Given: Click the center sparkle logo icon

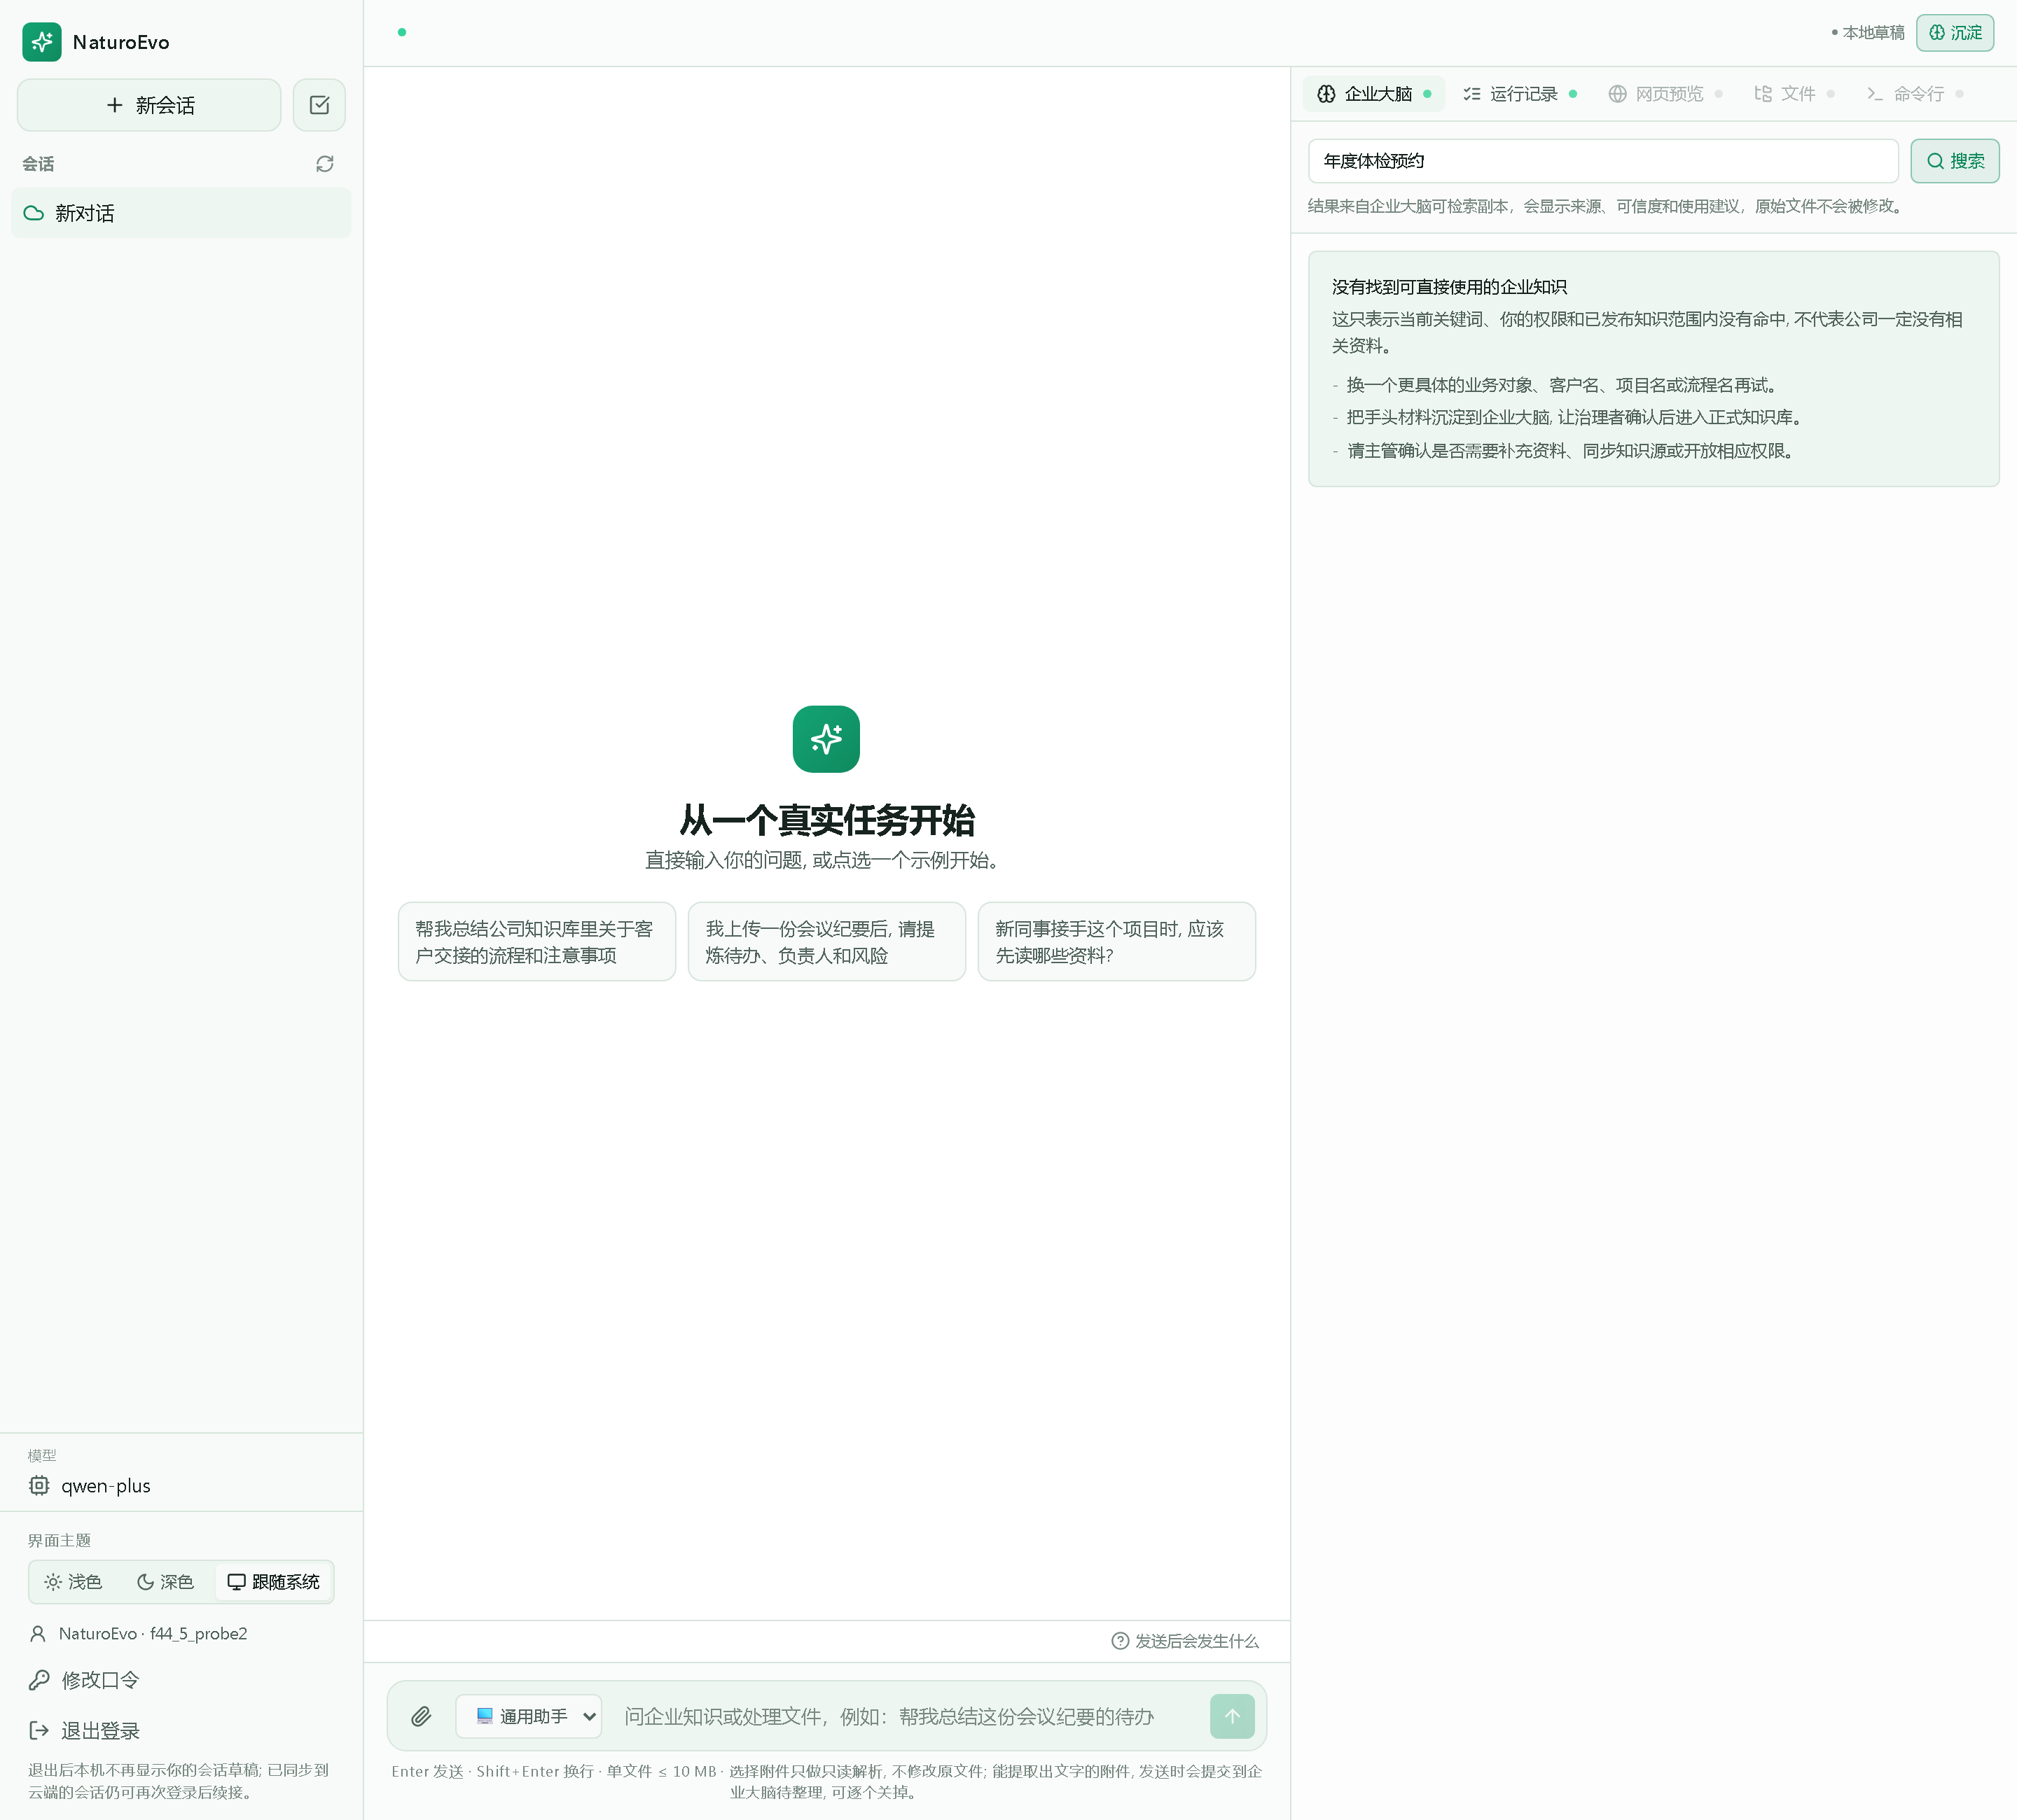Looking at the screenshot, I should pos(826,739).
